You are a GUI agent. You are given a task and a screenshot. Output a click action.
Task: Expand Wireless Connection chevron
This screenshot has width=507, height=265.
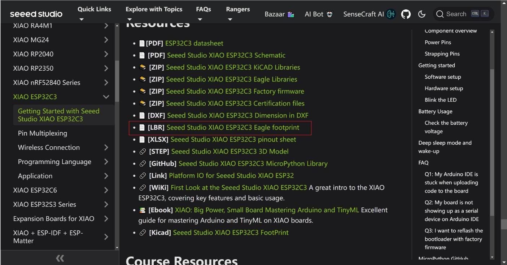point(106,147)
